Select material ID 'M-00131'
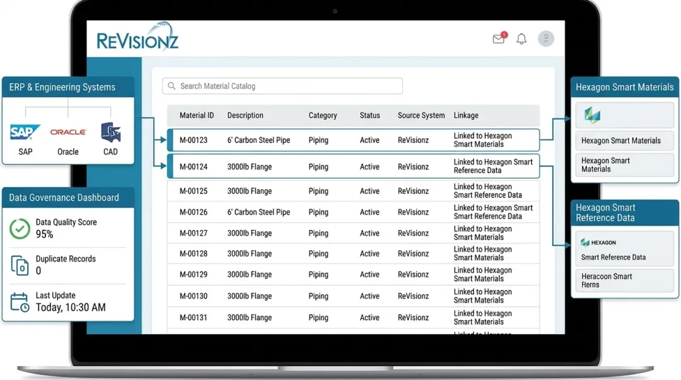 pyautogui.click(x=194, y=318)
